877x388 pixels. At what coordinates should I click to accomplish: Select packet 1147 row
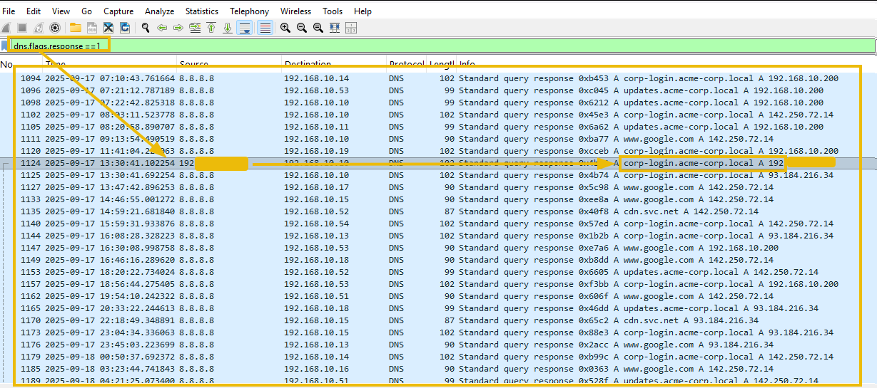(x=438, y=248)
